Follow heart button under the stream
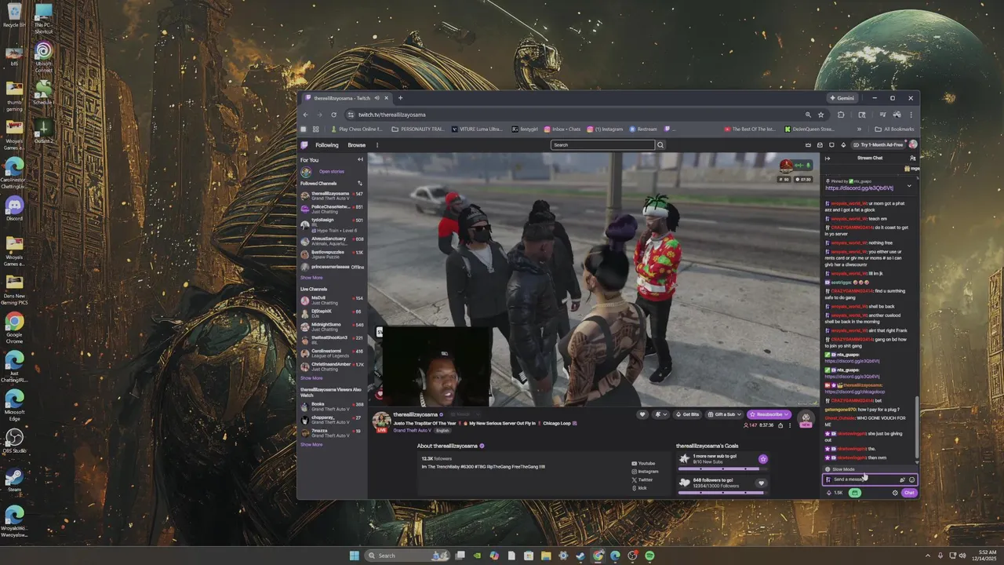Screen dimensions: 1004x565 coord(642,414)
